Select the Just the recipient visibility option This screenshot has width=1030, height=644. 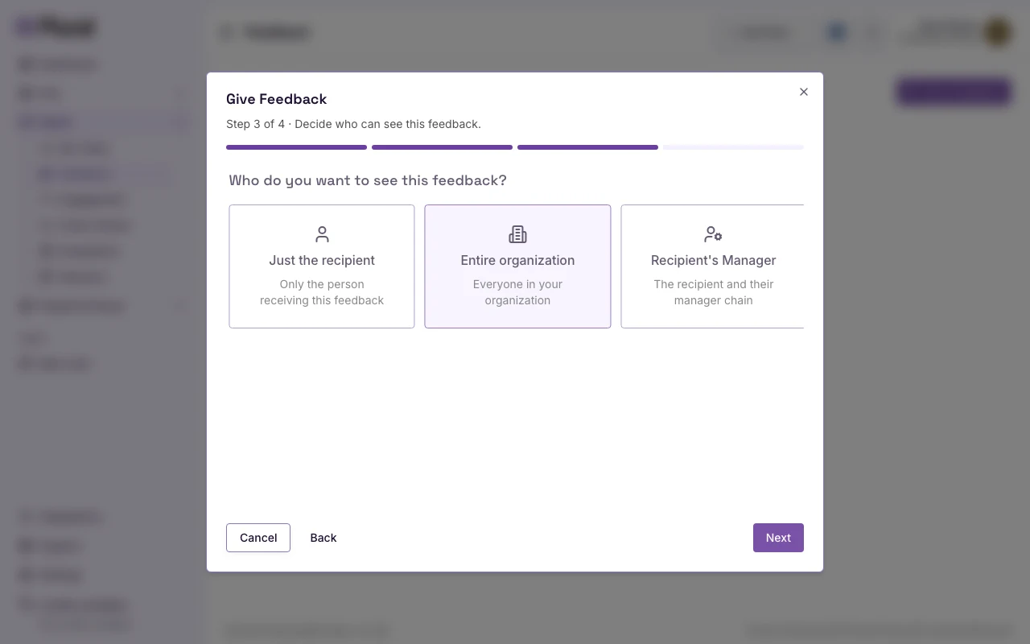[322, 266]
